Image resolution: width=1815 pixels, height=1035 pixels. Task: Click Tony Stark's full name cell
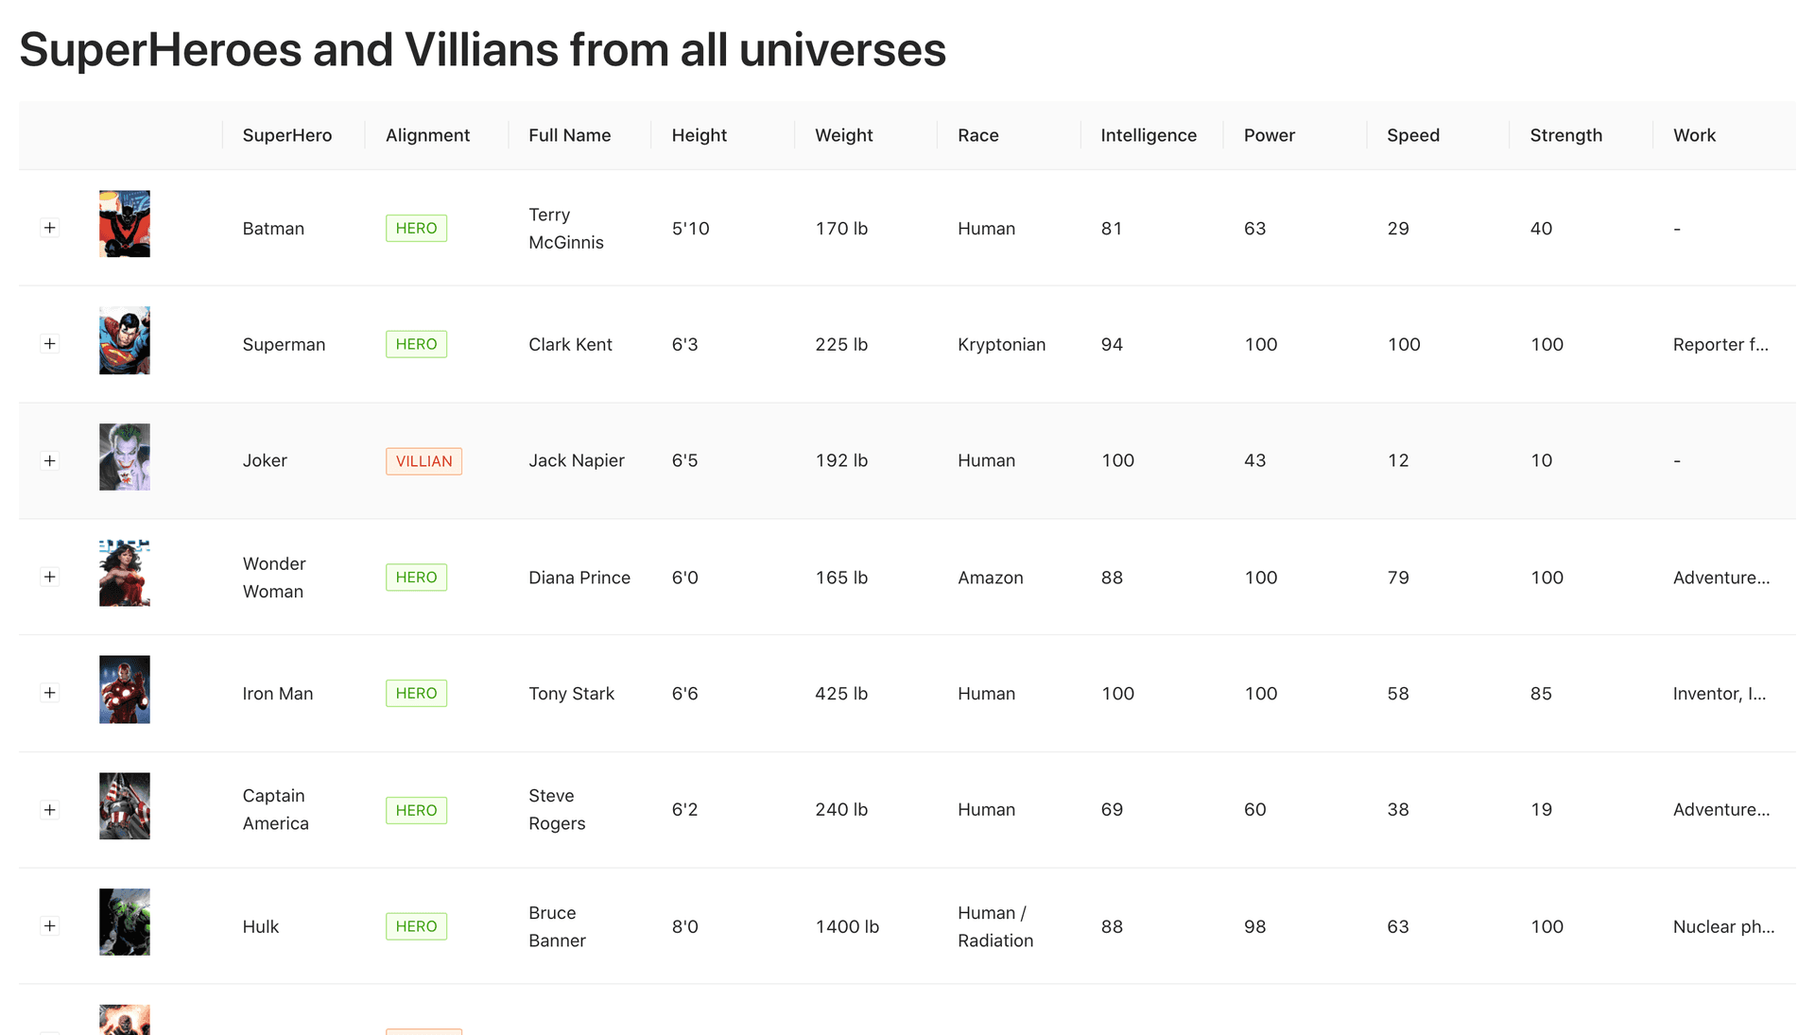point(571,693)
